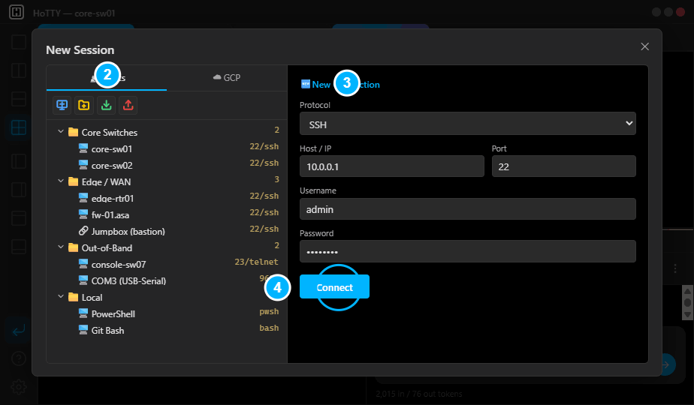Click the HoTTY app logo in title bar

[17, 12]
